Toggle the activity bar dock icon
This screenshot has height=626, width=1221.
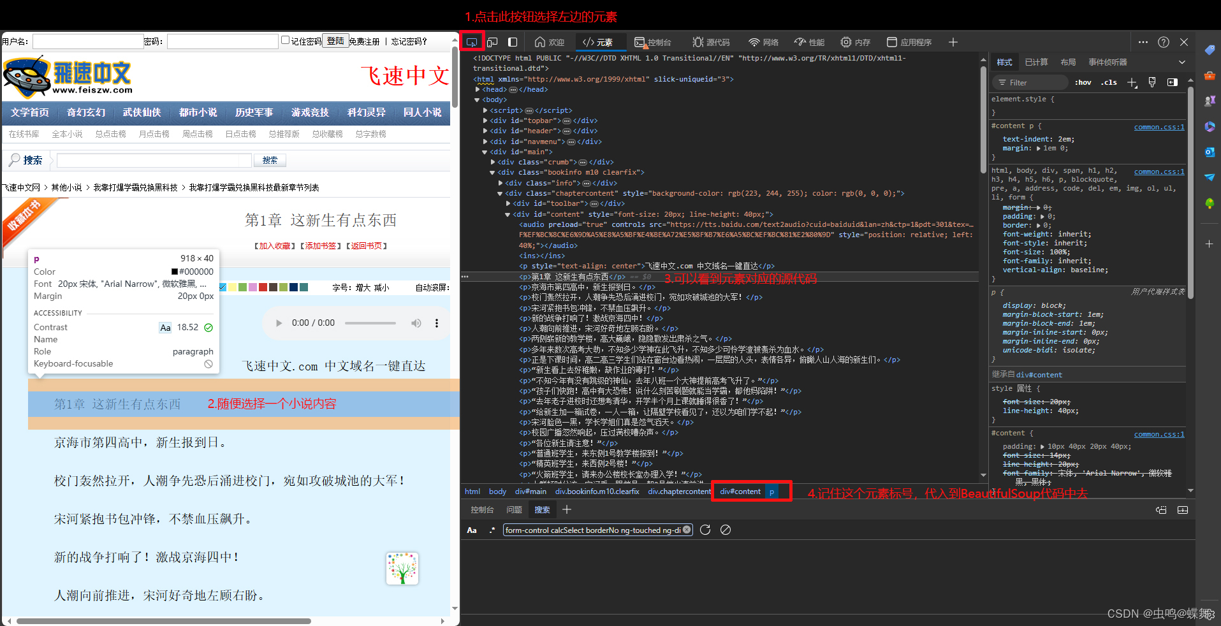pyautogui.click(x=513, y=42)
